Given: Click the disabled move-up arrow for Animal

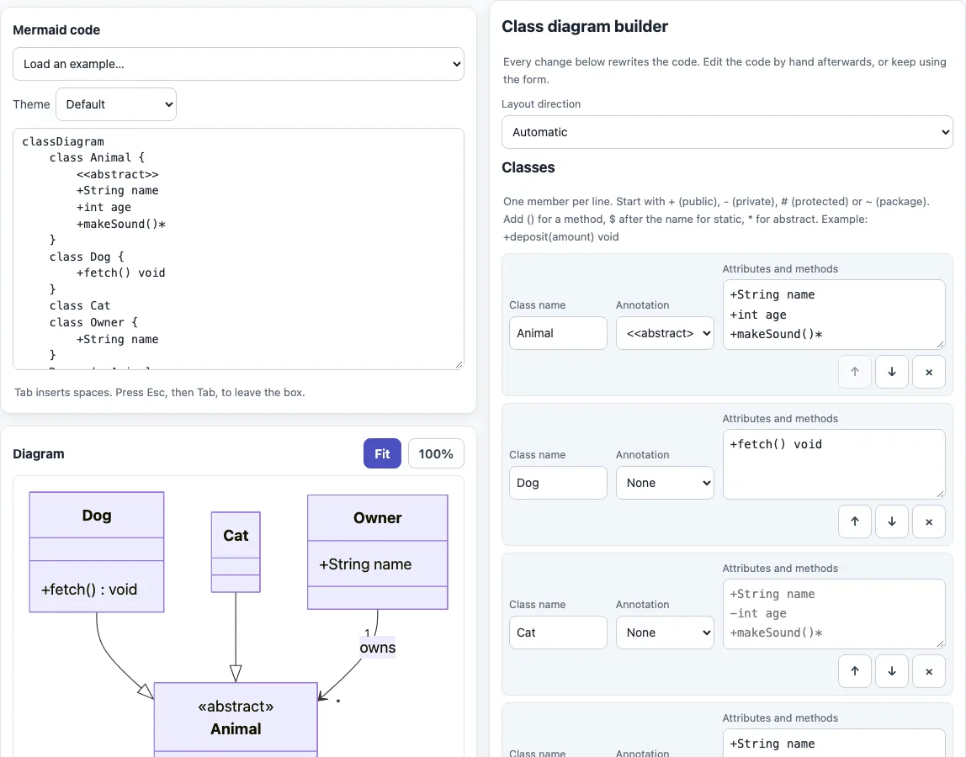Looking at the screenshot, I should (854, 372).
